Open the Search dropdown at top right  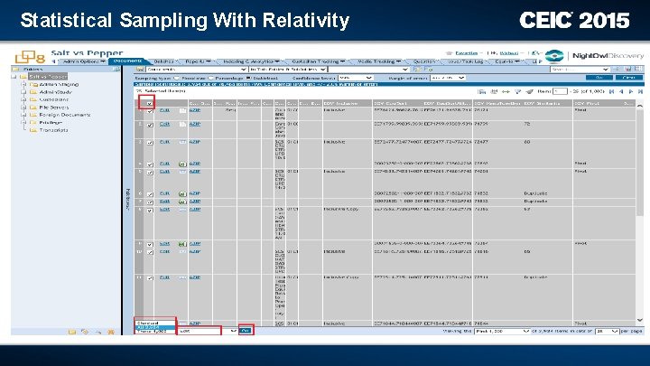[580, 70]
